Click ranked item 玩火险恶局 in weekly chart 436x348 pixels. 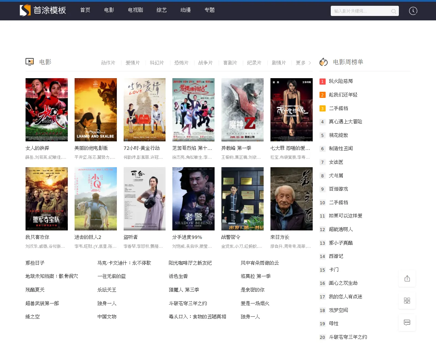(x=341, y=81)
